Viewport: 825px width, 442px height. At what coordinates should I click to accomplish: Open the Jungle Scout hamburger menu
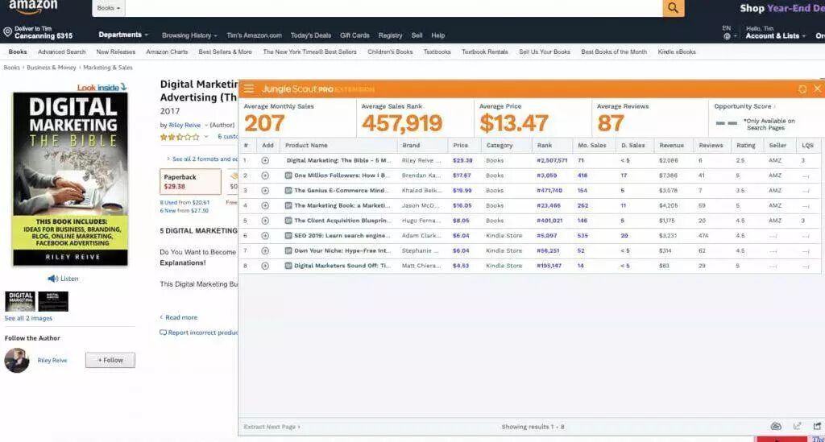249,89
